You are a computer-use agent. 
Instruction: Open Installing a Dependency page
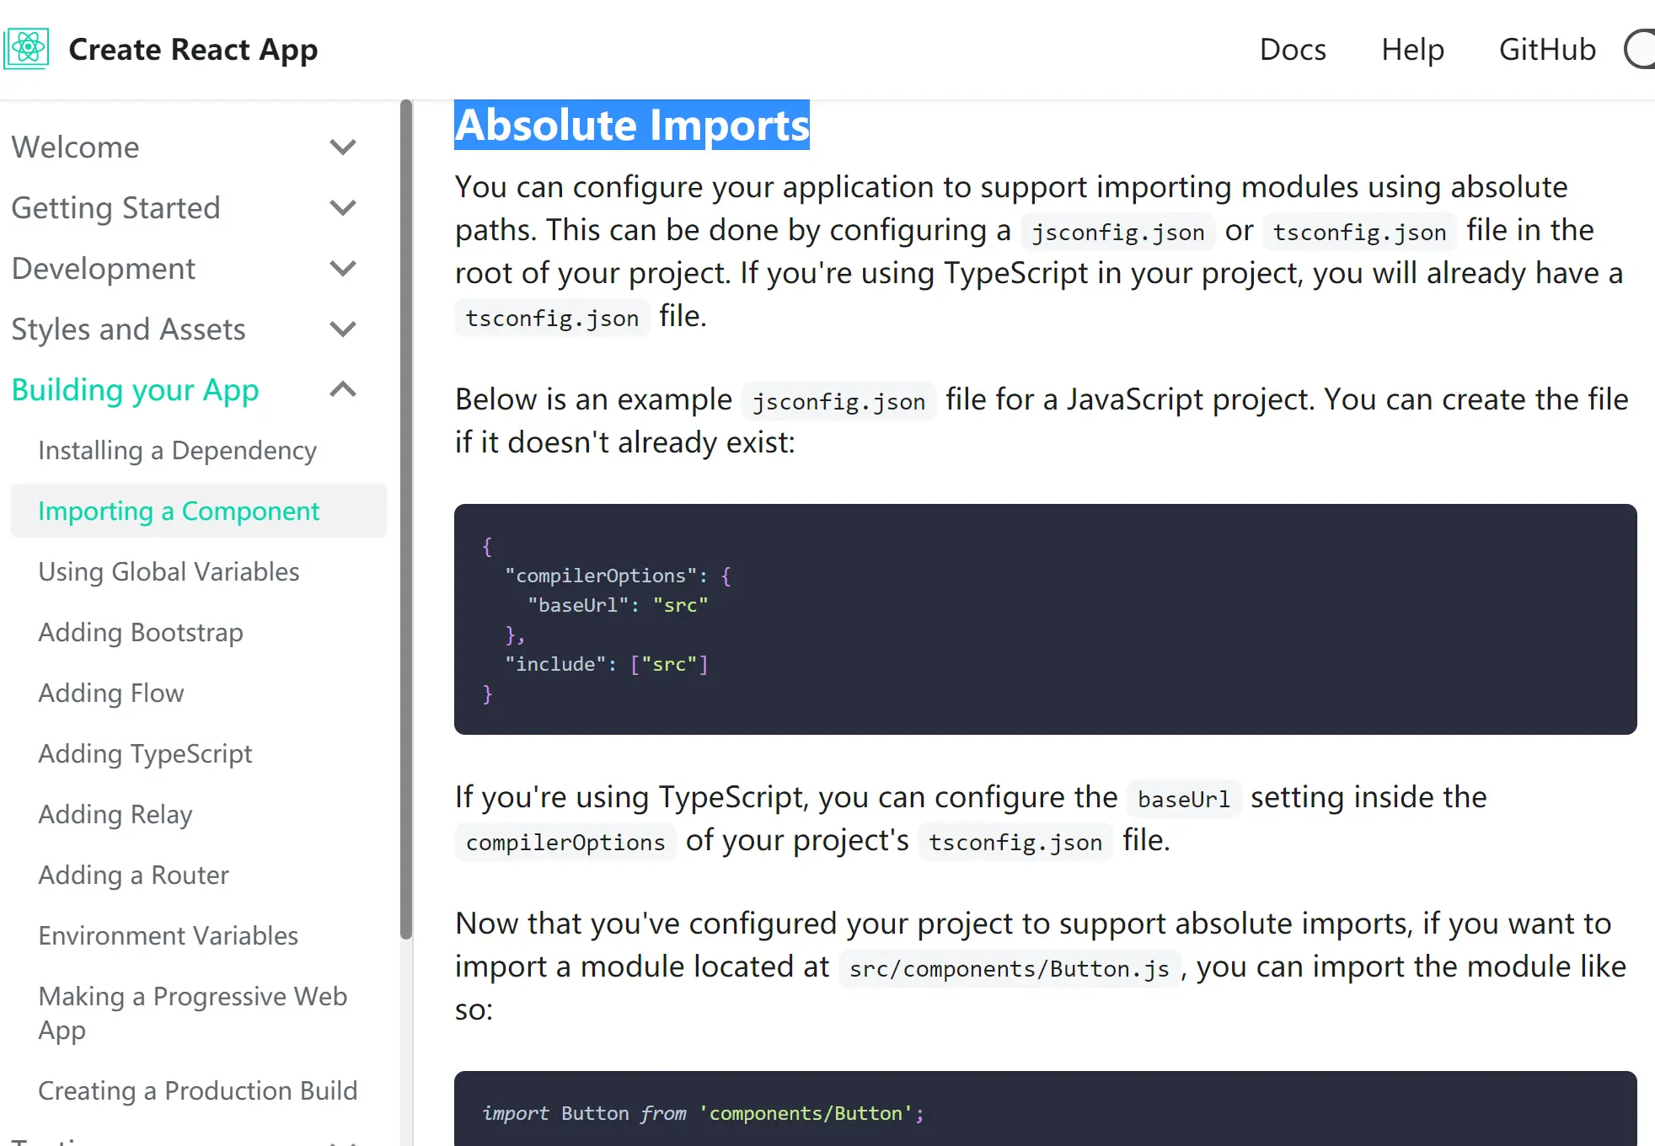click(x=177, y=451)
